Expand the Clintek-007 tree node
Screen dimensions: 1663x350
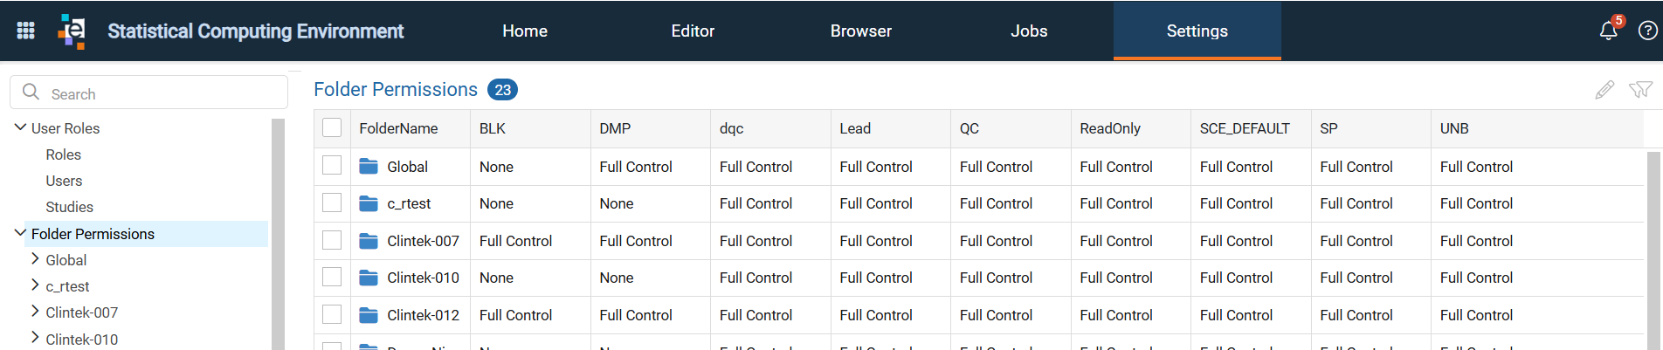[x=35, y=312]
